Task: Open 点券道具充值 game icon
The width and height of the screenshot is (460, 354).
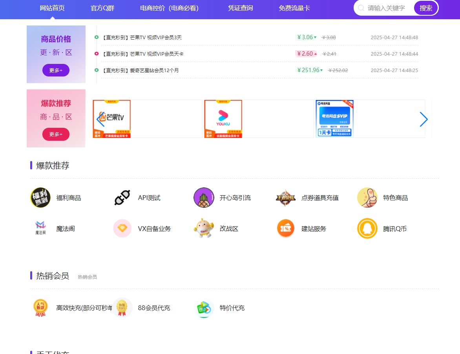Action: pos(285,198)
